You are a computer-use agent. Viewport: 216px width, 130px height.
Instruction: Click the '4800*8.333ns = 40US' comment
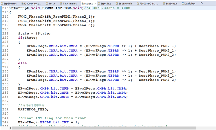click(x=107, y=8)
